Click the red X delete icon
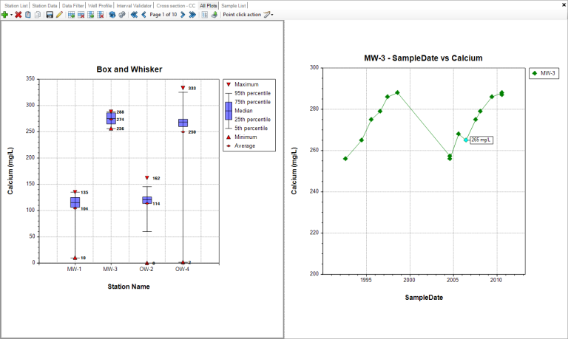Image resolution: width=568 pixels, height=339 pixels. tap(18, 14)
